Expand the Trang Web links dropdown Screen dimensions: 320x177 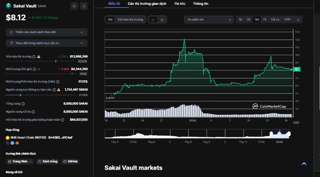(x=20, y=162)
